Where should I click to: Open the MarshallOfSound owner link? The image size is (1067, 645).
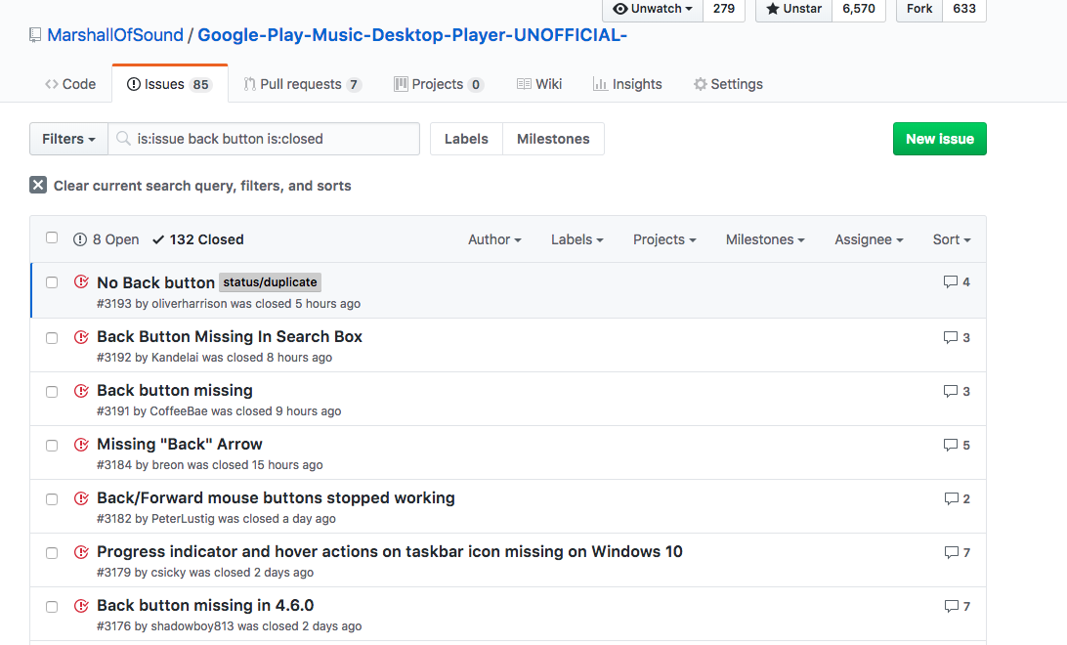pos(115,35)
